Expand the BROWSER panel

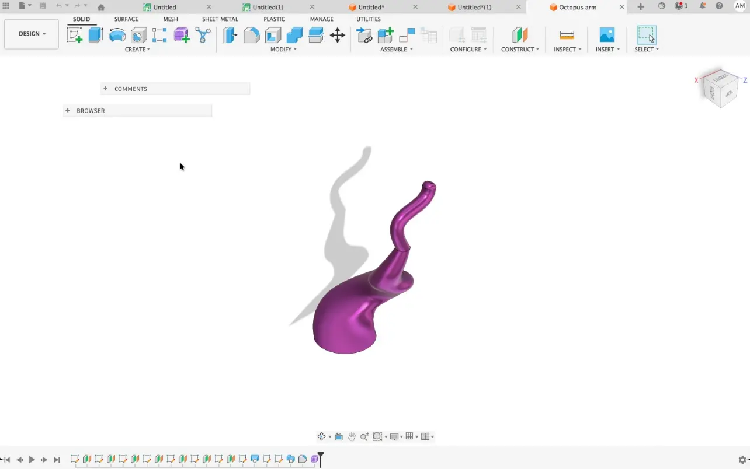click(x=67, y=110)
